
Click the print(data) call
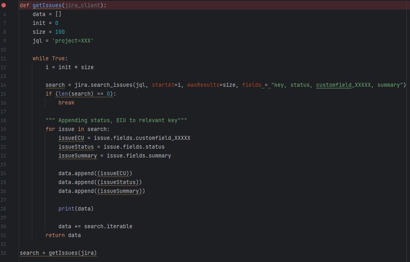[x=76, y=209]
